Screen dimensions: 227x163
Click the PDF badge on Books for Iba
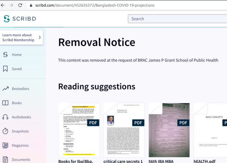pos(93,123)
